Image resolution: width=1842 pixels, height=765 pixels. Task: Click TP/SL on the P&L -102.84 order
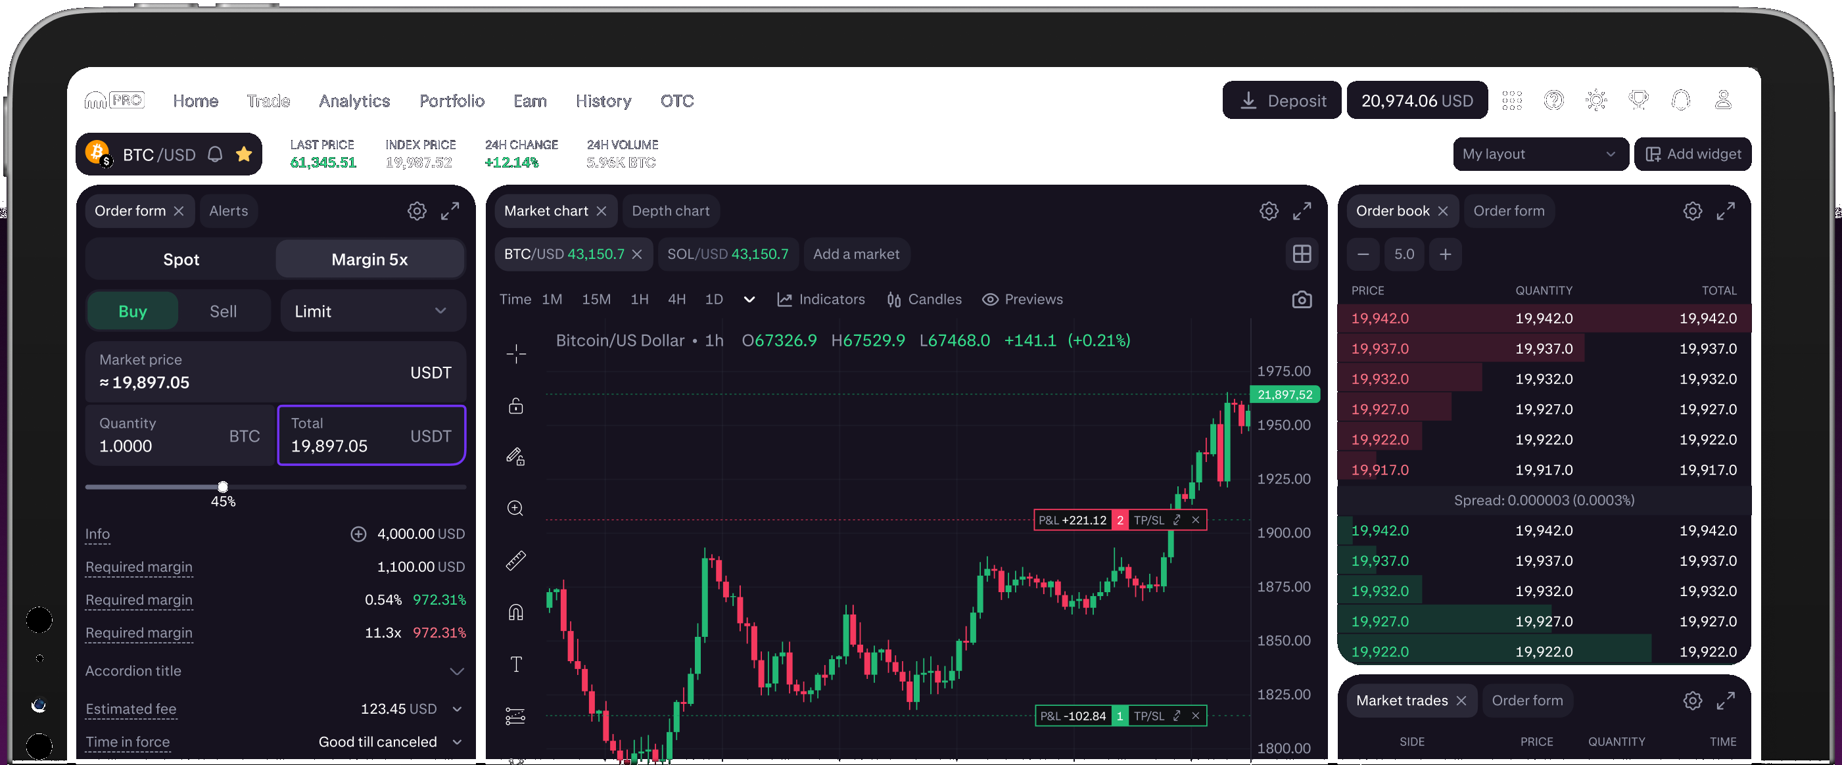(1149, 716)
